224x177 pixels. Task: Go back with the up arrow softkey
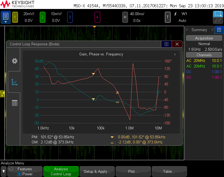click(x=4, y=171)
